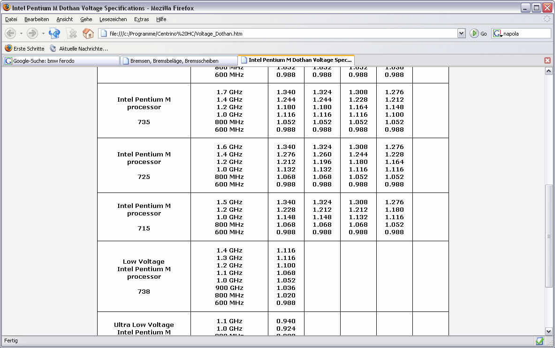Click the 1.6 GHz frequency entry
Screen dimensions: 555x348
[x=229, y=147]
